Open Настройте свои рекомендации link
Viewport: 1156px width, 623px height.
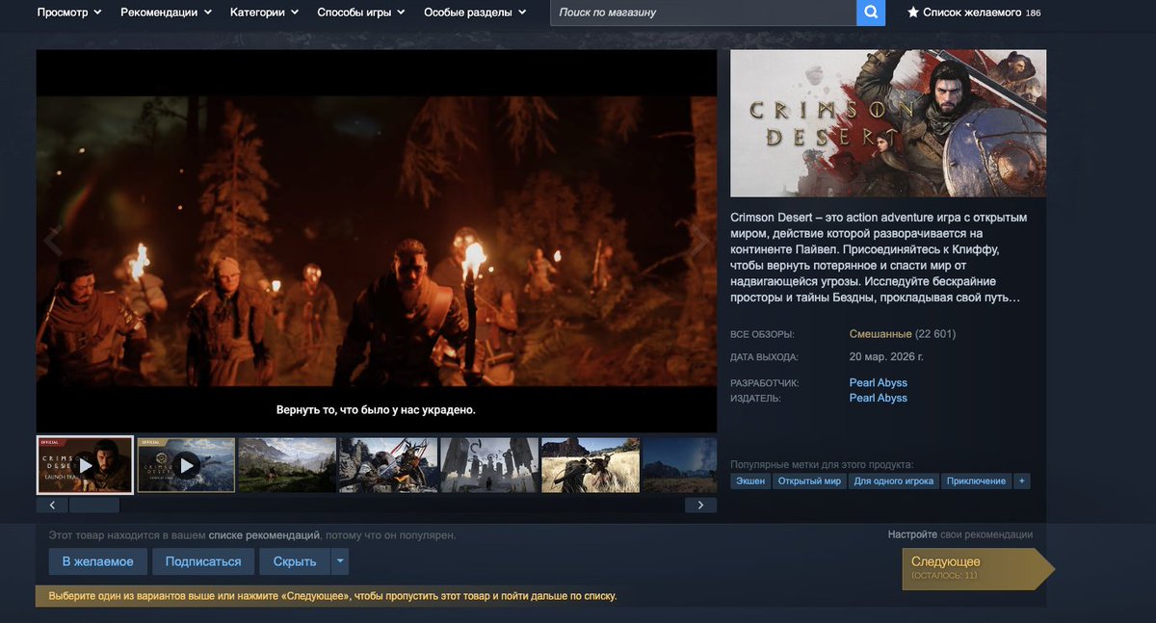click(x=960, y=534)
